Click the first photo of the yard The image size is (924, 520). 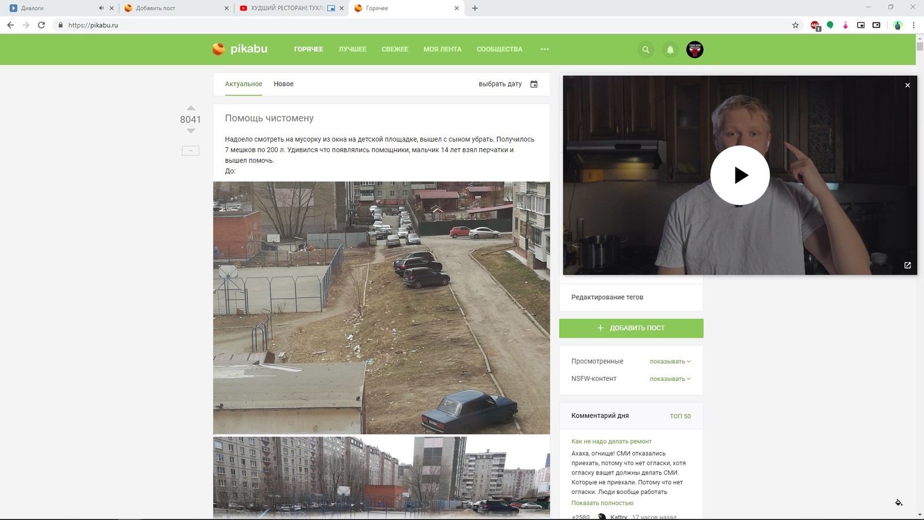point(381,307)
